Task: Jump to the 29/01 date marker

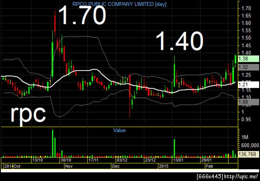Action: tap(206, 160)
